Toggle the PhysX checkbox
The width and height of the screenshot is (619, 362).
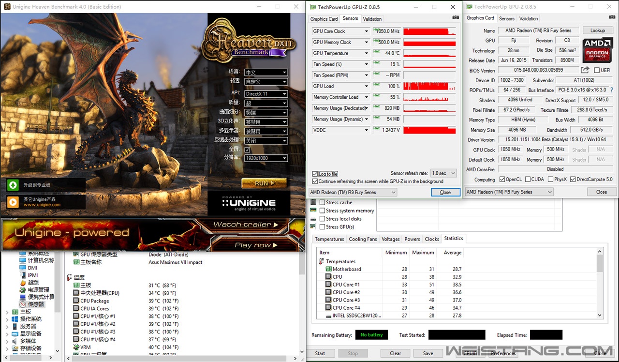click(550, 179)
